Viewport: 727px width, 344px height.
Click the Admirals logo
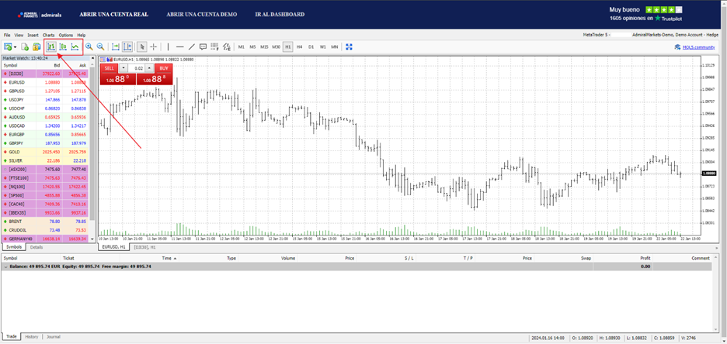40,15
